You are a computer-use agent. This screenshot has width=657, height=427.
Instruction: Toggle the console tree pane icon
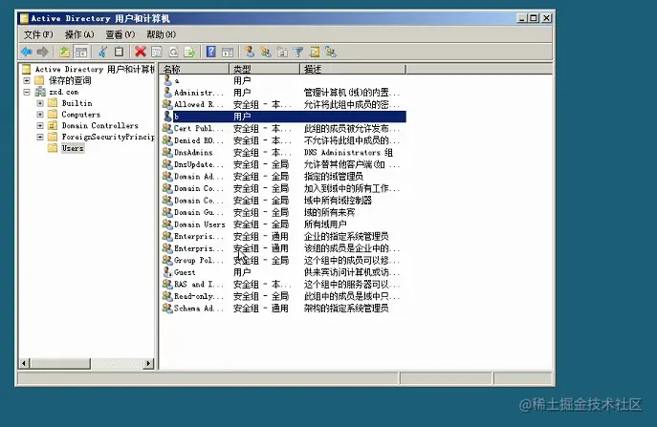tap(81, 52)
